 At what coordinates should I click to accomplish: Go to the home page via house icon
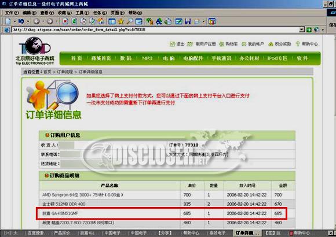tap(101, 21)
